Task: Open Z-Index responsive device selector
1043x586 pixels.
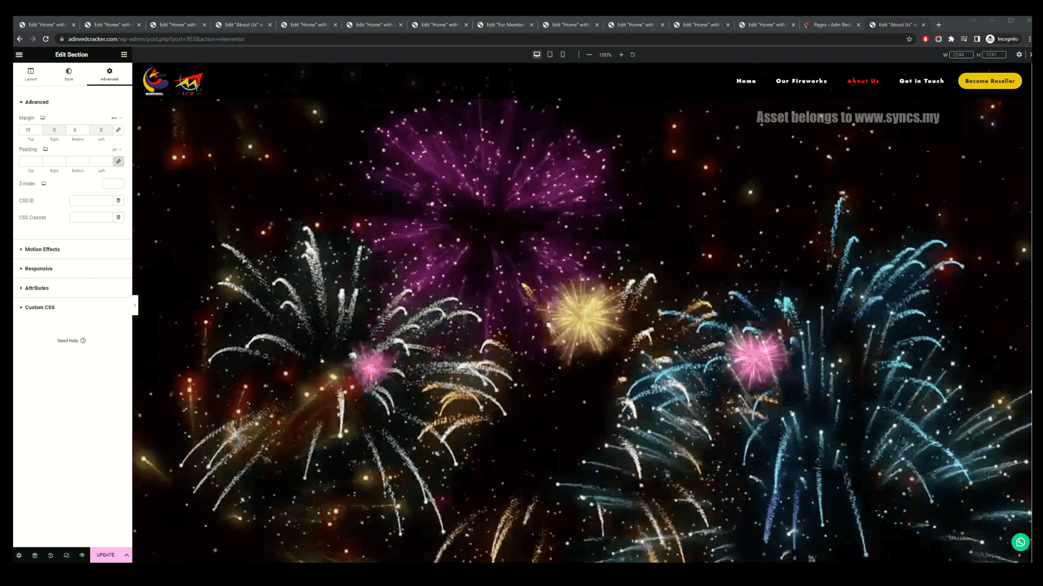Action: [44, 183]
